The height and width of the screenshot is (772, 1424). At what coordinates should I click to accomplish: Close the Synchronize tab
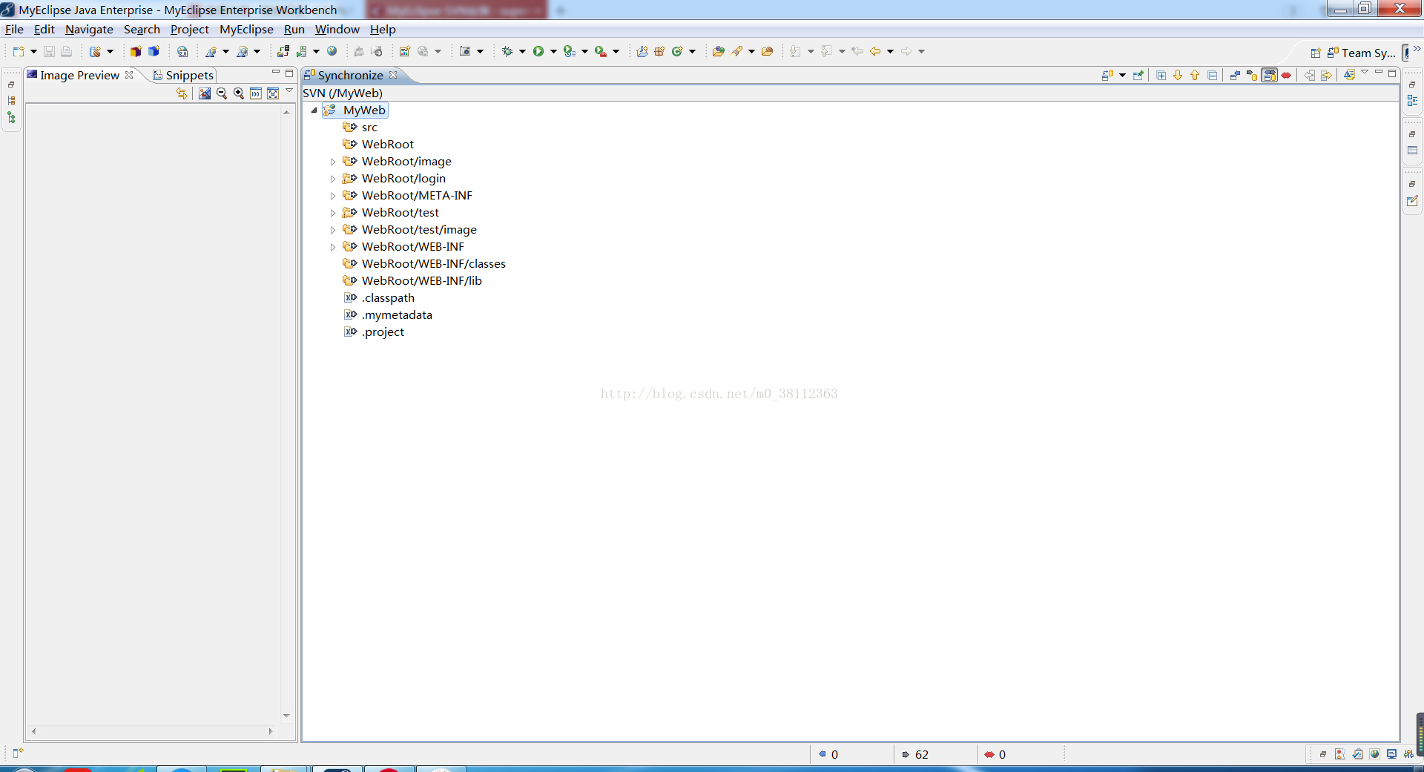click(x=393, y=75)
